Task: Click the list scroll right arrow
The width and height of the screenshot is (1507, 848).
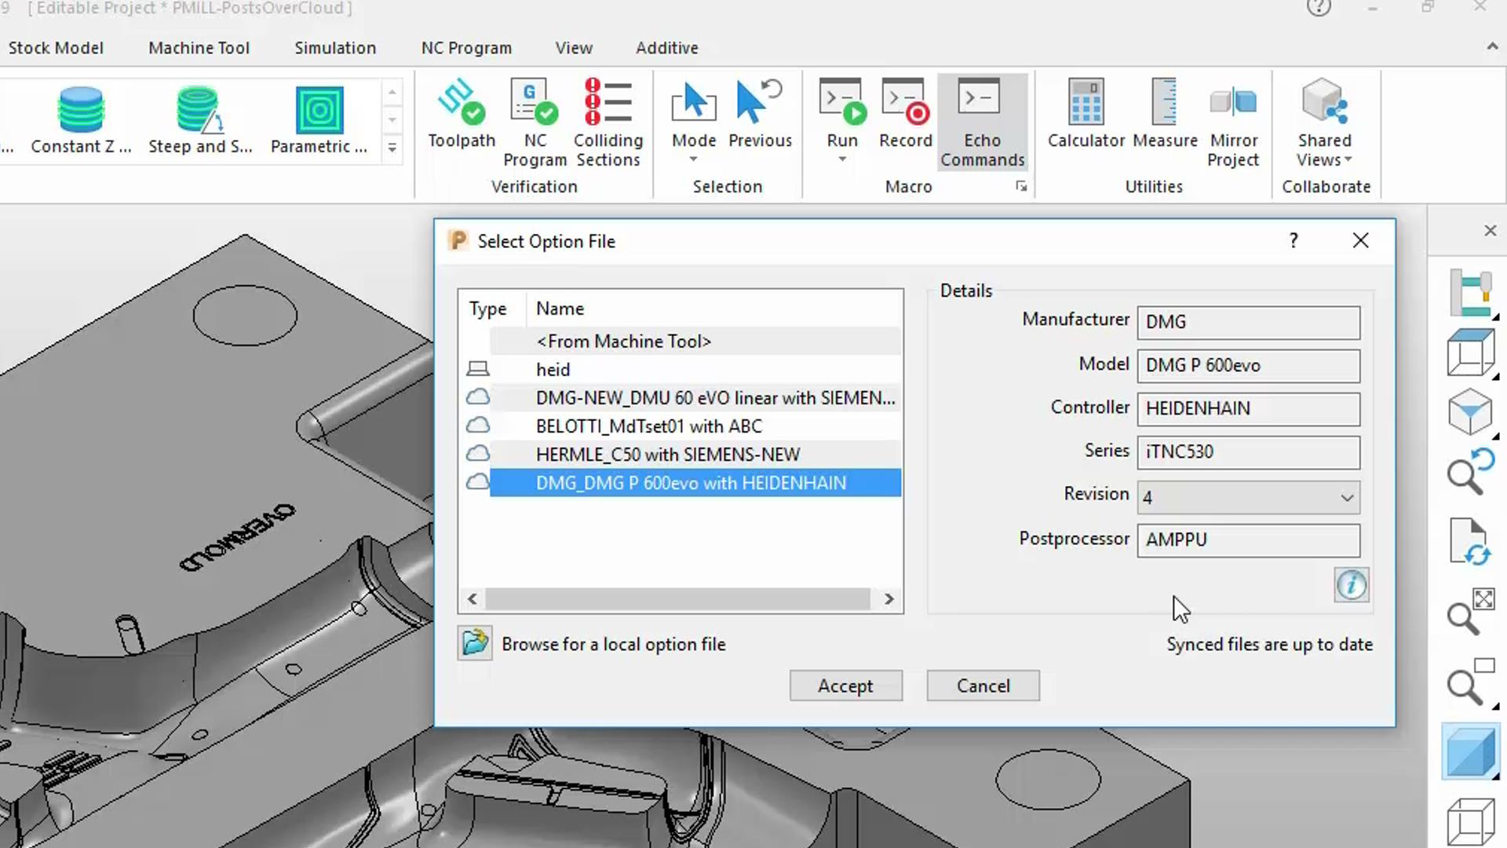Action: pyautogui.click(x=889, y=598)
